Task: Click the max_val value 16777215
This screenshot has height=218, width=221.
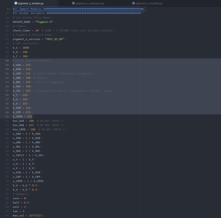Action: [35, 215]
